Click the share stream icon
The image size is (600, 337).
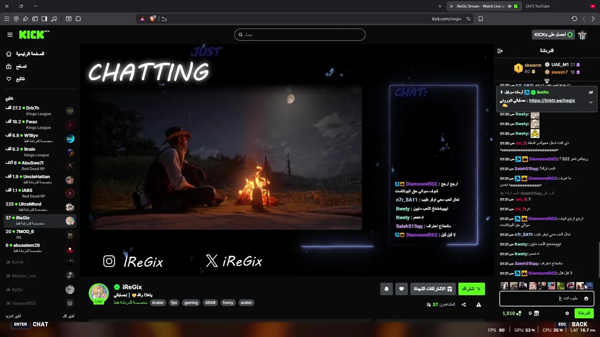coord(464,305)
